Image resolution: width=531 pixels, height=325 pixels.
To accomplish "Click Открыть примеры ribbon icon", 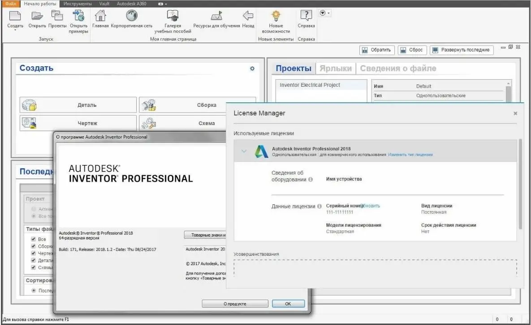I will [x=78, y=16].
